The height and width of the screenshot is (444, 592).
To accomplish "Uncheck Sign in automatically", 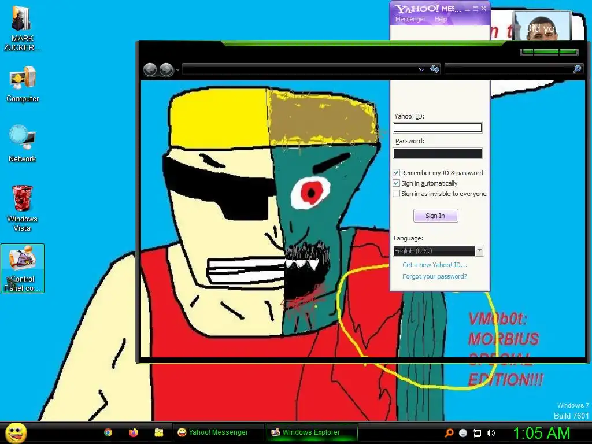I will (x=397, y=183).
